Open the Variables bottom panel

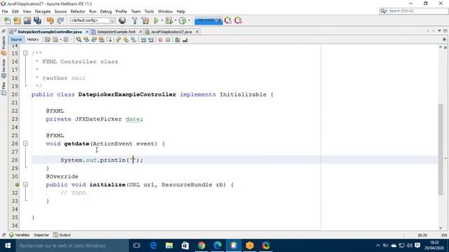pyautogui.click(x=19, y=235)
